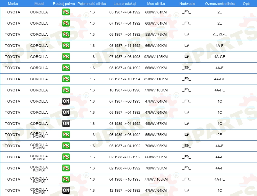The width and height of the screenshot is (257, 196).
Task: Click ON diesel icon in Kombi row 12.1987 -> 06.1992
Action: pyautogui.click(x=66, y=190)
